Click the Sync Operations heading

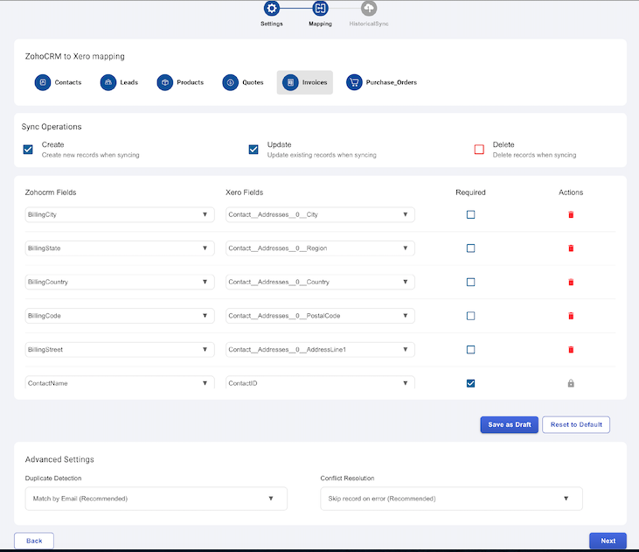tap(52, 127)
